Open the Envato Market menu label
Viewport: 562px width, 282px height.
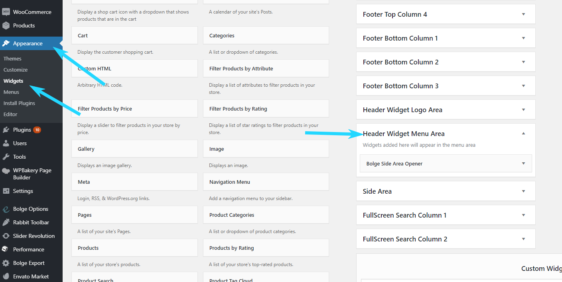(31, 276)
